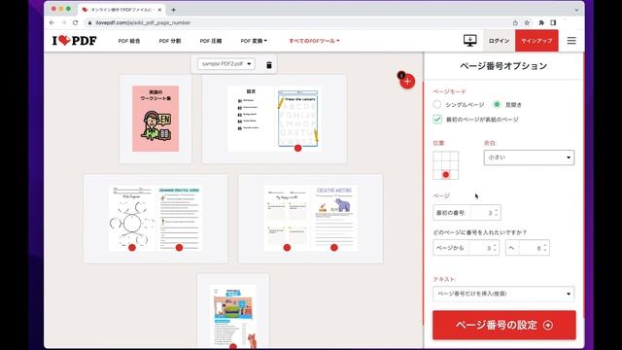Image resolution: width=622 pixels, height=350 pixels.
Task: Open sample PDF2.pdf file dropdown
Action: 226,64
